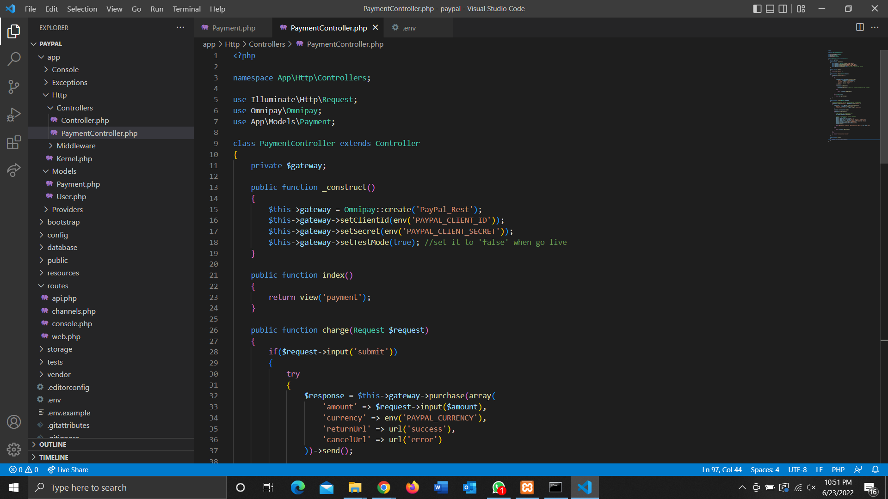Expand the Middleware folder
This screenshot has height=499, width=888.
coord(76,146)
